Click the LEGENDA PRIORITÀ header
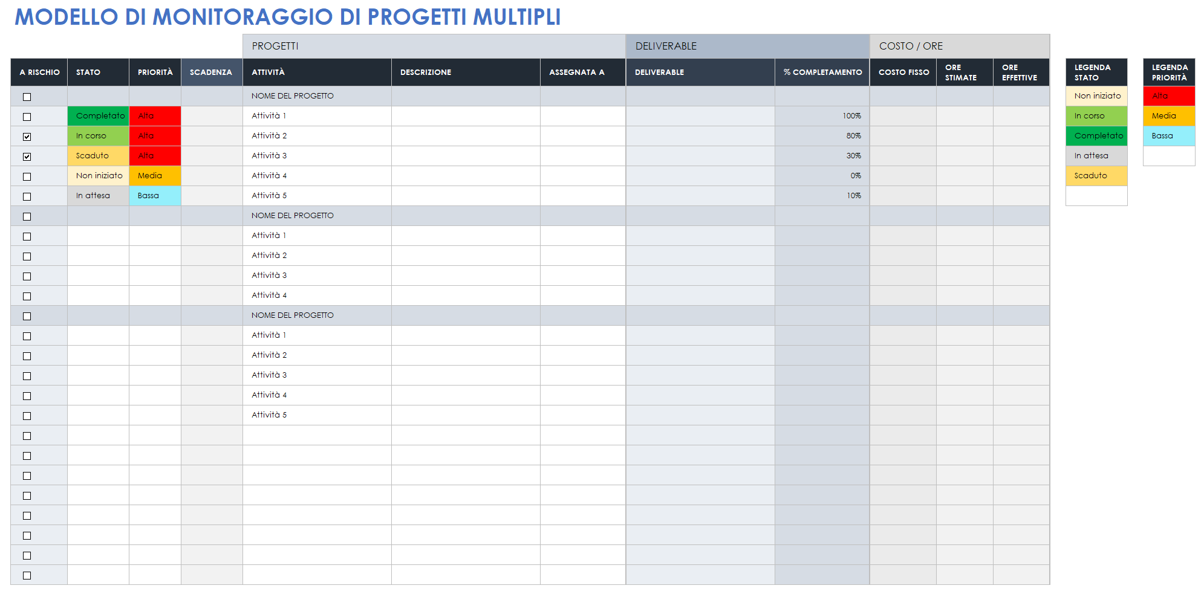 1169,73
